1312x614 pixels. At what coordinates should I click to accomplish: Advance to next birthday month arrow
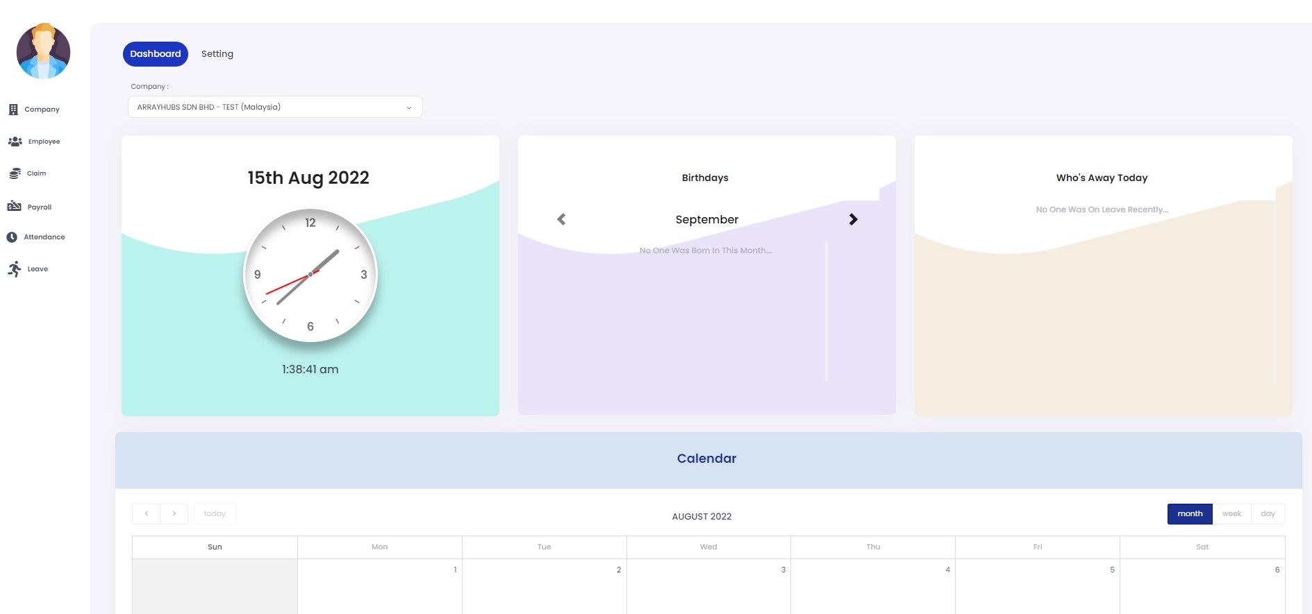(853, 219)
